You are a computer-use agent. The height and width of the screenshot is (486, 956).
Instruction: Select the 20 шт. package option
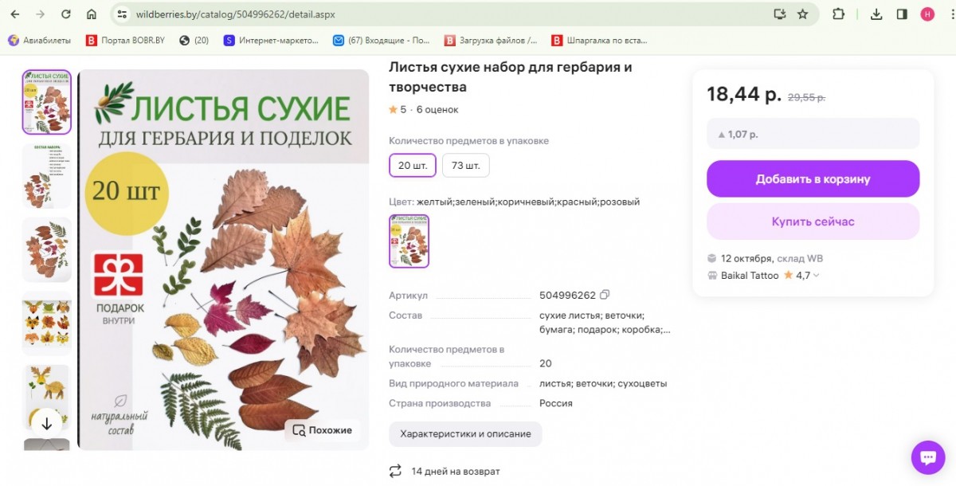[413, 166]
